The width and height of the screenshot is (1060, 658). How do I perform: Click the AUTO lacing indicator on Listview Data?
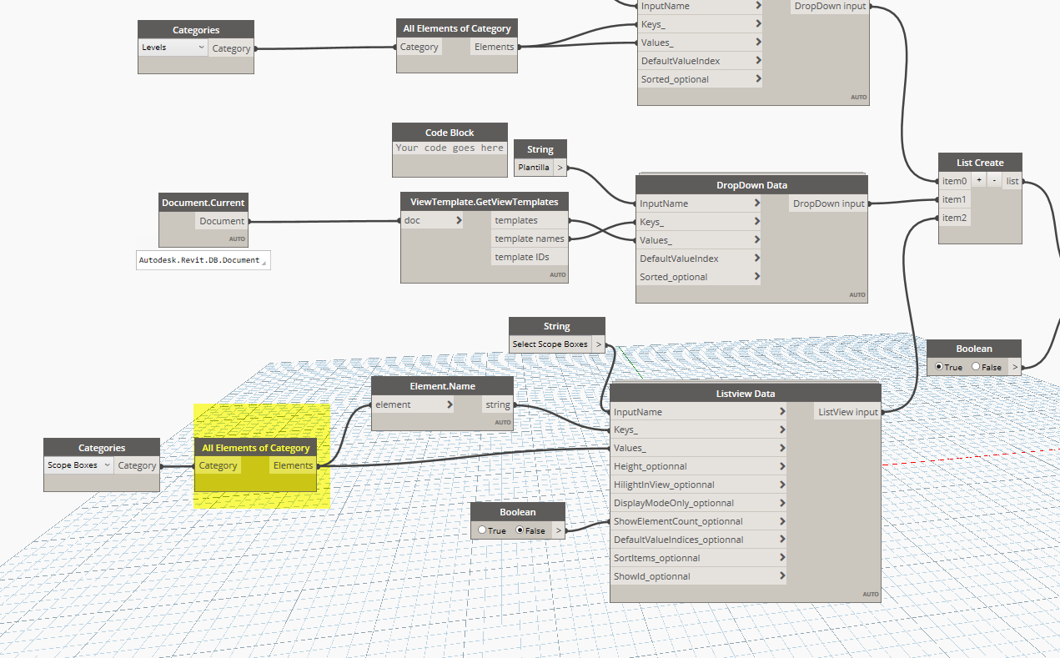[x=871, y=595]
